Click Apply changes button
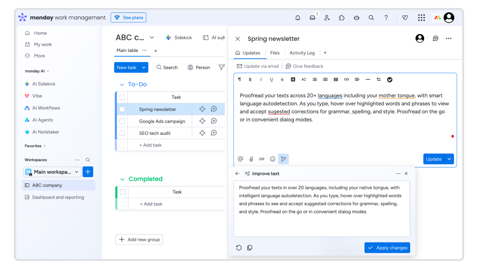This screenshot has height=269, width=478. coord(387,248)
